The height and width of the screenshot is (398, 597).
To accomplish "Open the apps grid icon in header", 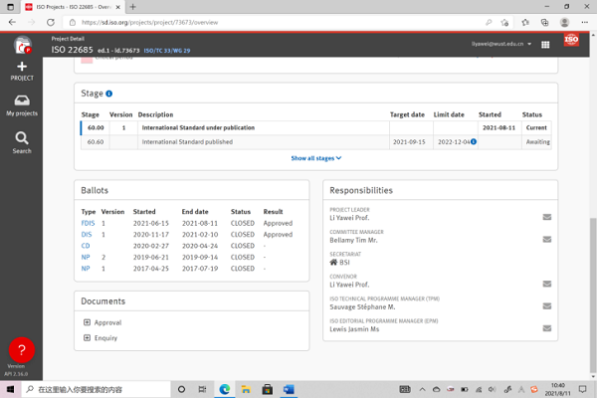I will click(545, 44).
